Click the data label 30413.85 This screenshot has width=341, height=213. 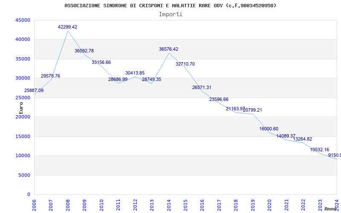[x=135, y=73]
